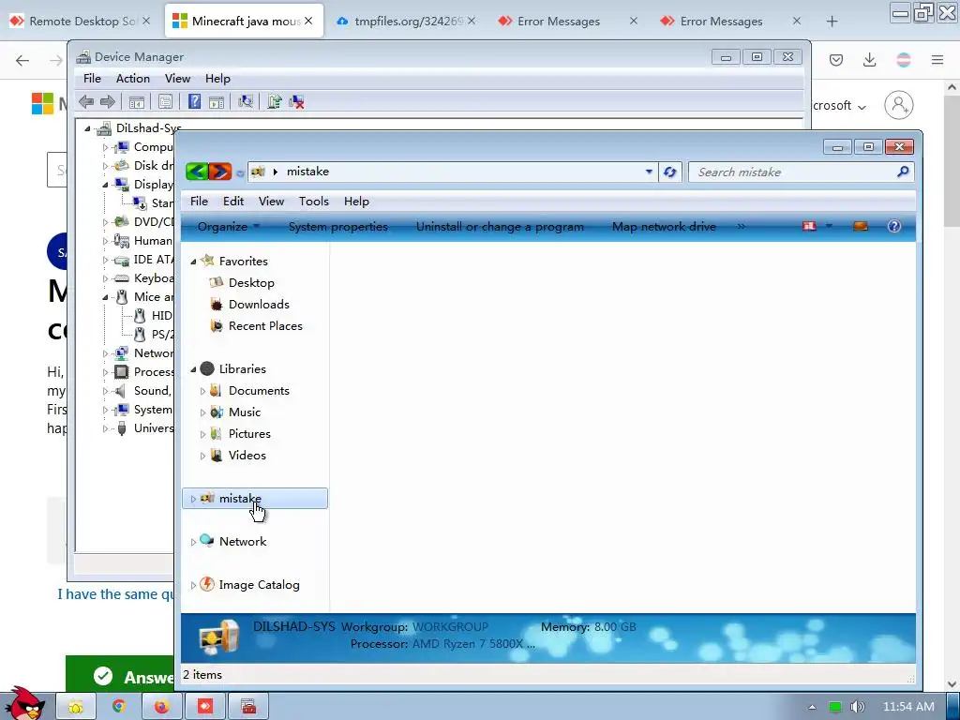Open the Microsoft dropdown in page header
Screen dimensions: 960x720
click(x=839, y=106)
